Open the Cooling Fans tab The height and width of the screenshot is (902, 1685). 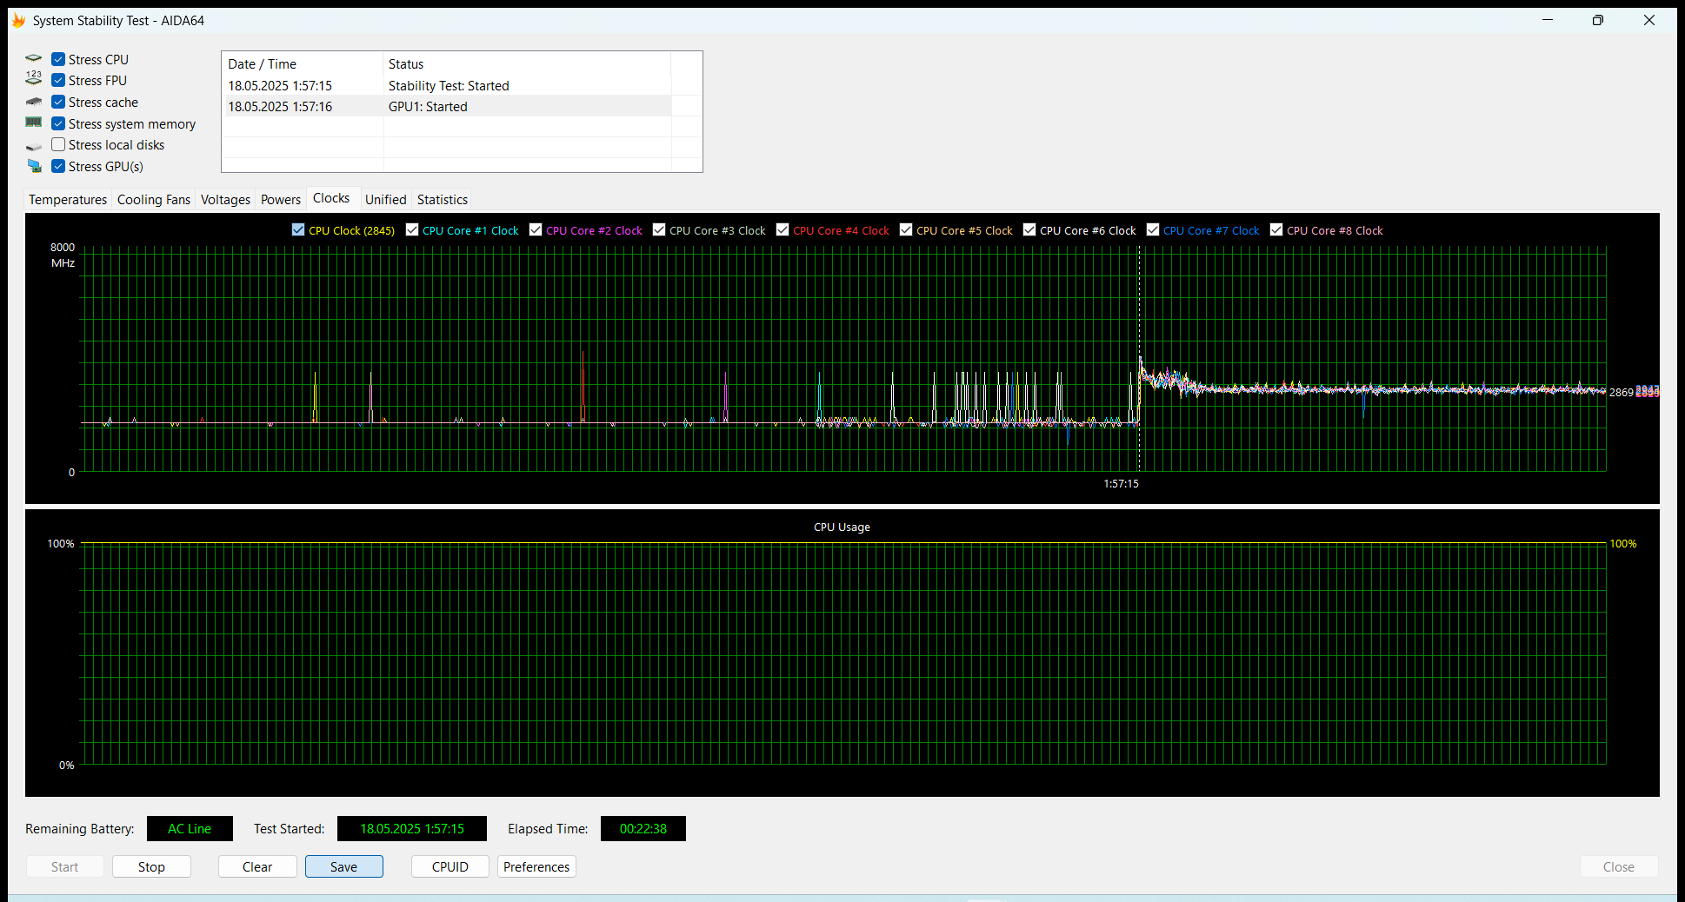[153, 199]
